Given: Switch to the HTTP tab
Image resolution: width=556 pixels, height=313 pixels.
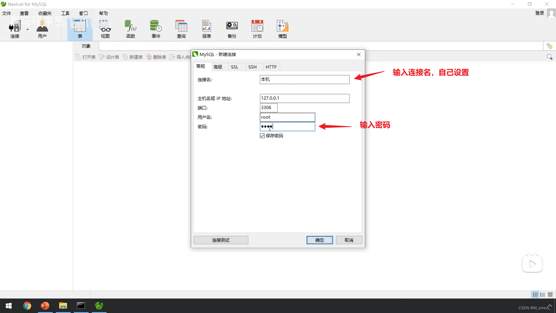Looking at the screenshot, I should [x=271, y=67].
